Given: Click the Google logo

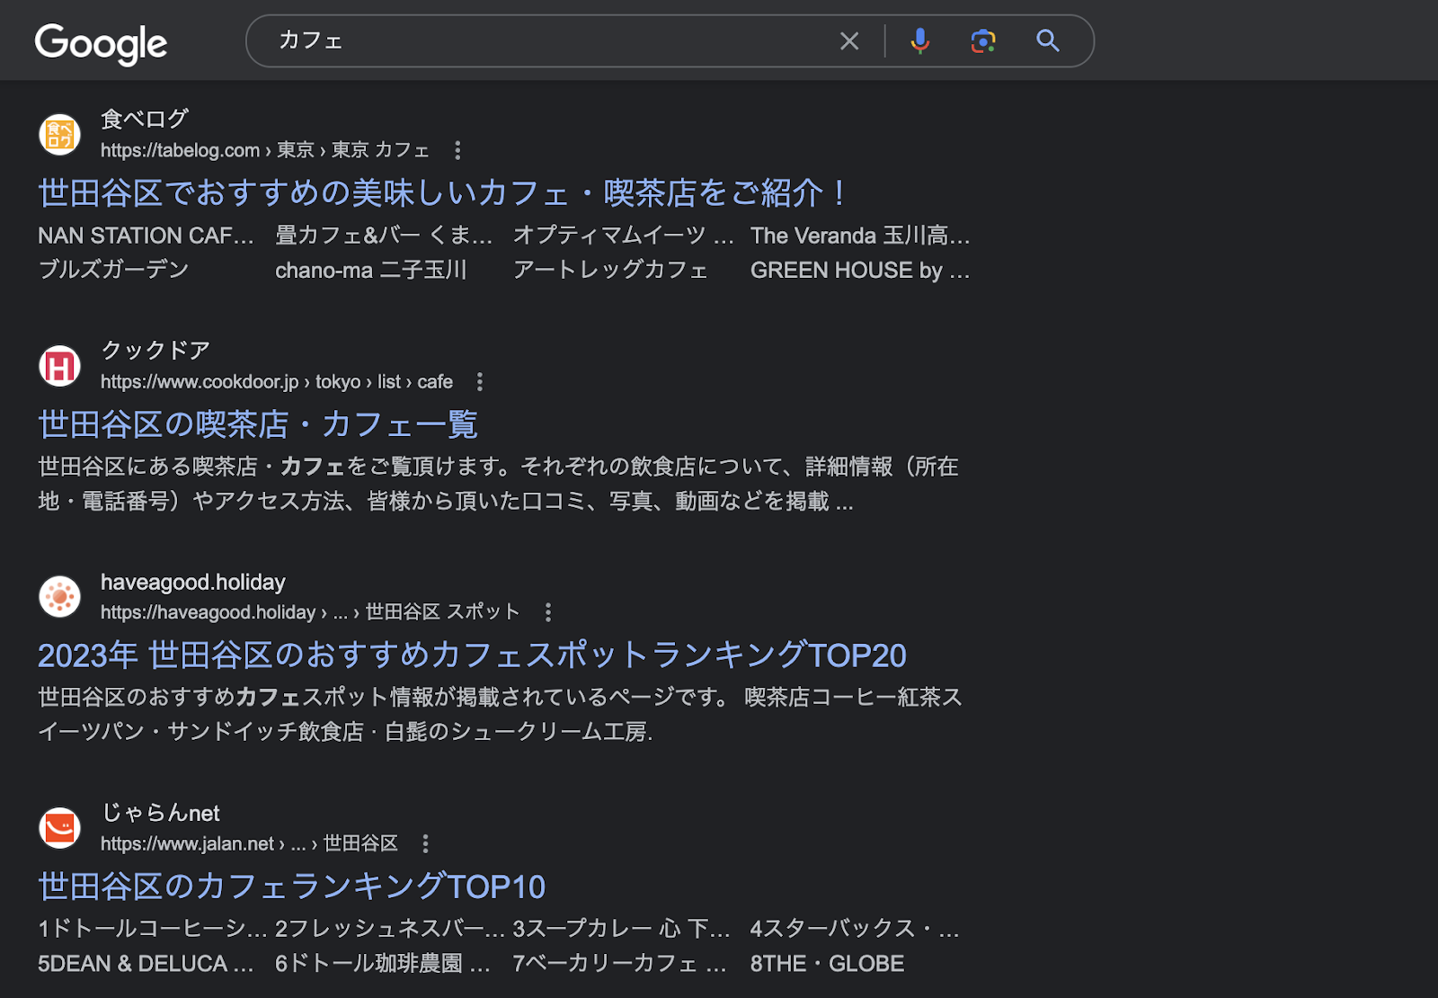Looking at the screenshot, I should [x=101, y=43].
